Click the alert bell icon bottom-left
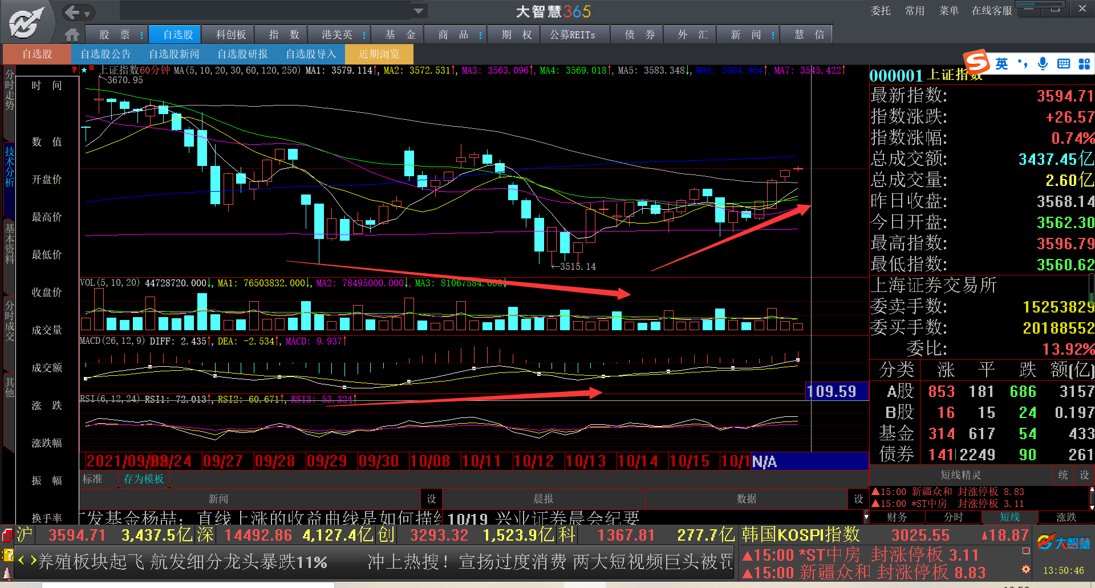 [x=7, y=572]
